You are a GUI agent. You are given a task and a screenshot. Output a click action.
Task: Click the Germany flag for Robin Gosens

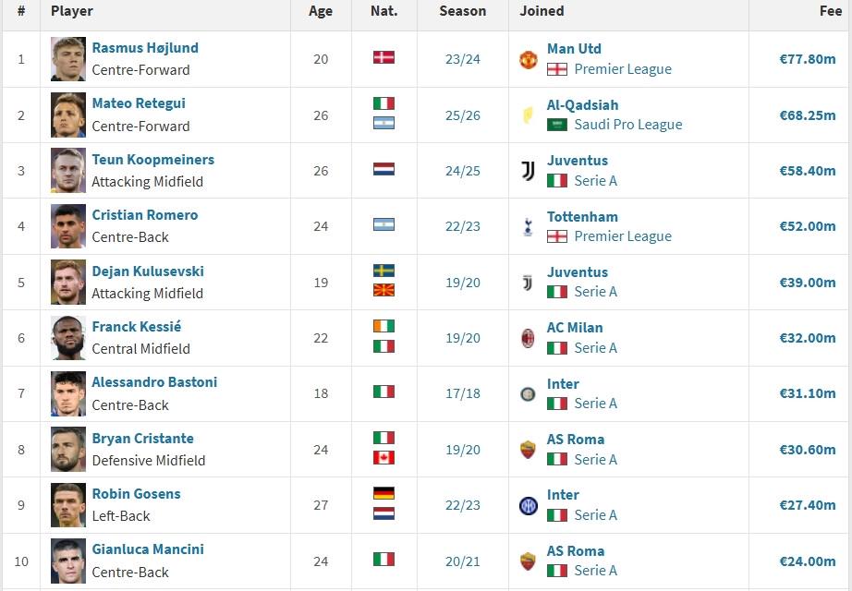pos(383,493)
